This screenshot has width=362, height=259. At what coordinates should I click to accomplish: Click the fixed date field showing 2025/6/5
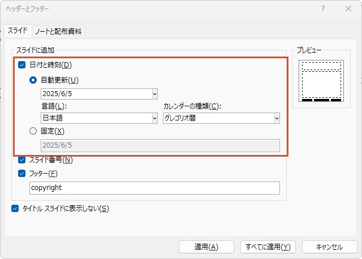(x=160, y=145)
